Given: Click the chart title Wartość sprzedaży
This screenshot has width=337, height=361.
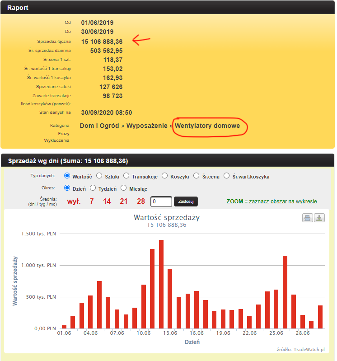Looking at the screenshot, I should pyautogui.click(x=167, y=217).
